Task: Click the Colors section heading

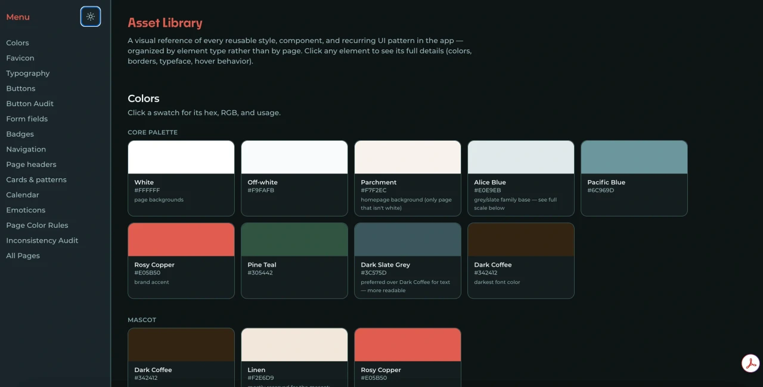Action: tap(144, 98)
